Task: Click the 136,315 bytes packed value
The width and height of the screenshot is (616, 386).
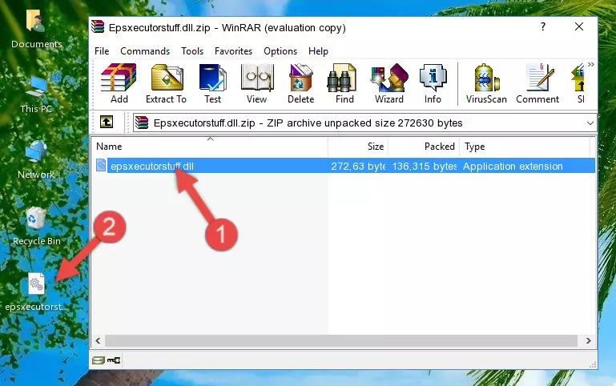Action: tap(424, 166)
